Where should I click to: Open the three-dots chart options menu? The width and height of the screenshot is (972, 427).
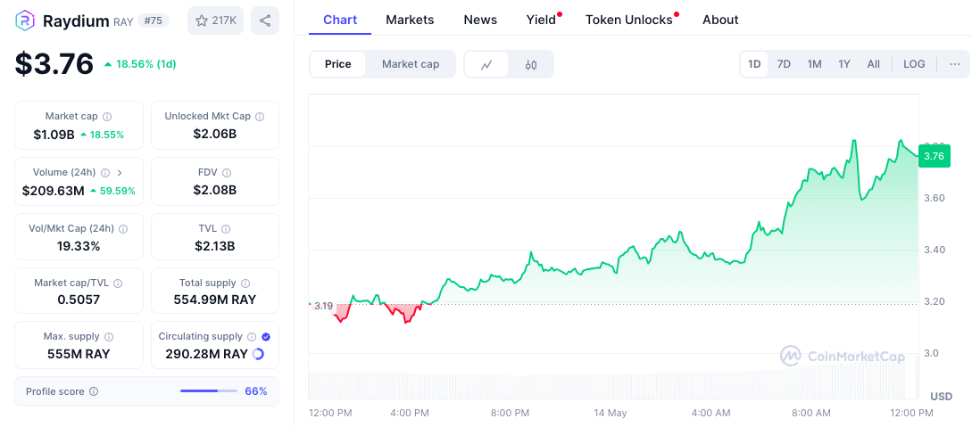955,64
